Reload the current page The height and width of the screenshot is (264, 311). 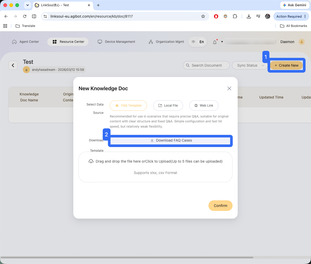coord(25,16)
